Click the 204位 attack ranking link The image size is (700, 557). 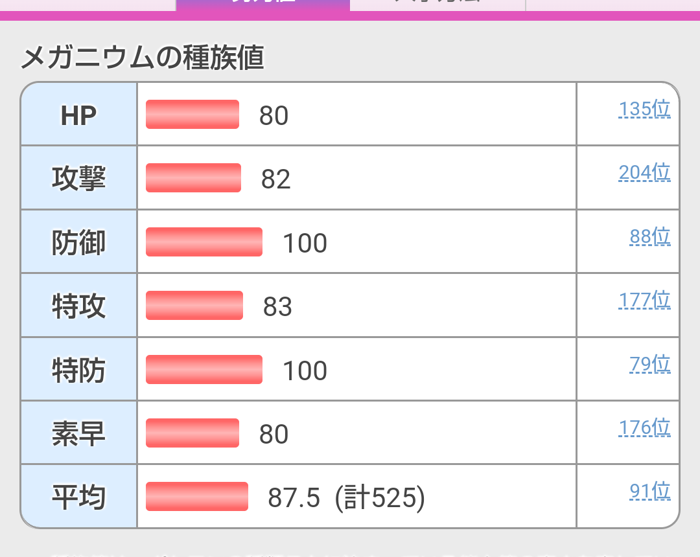coord(644,173)
